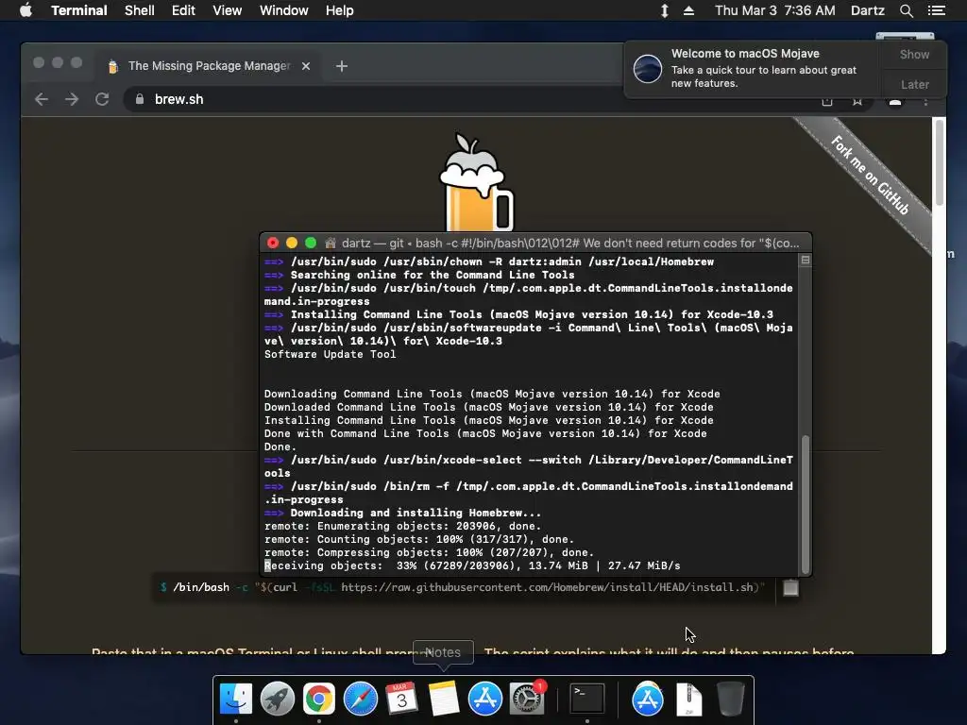Image resolution: width=967 pixels, height=725 pixels.
Task: Close The Missing Package Manager tab
Action: click(x=306, y=66)
